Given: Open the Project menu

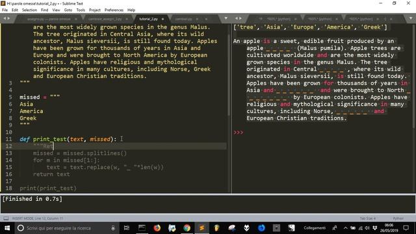Looking at the screenshot, I should coord(95,10).
